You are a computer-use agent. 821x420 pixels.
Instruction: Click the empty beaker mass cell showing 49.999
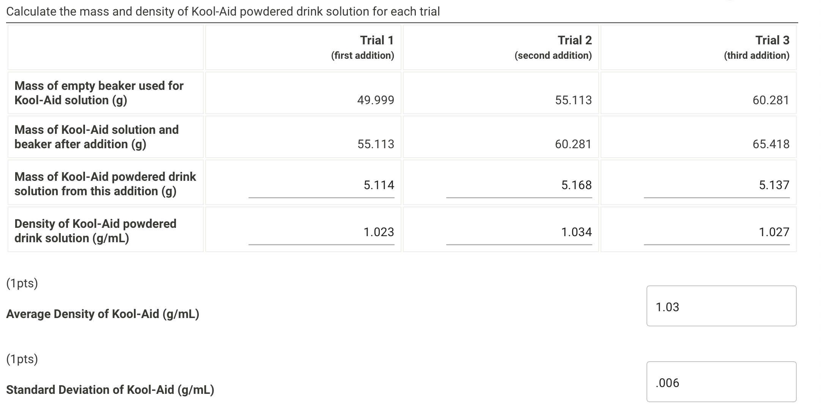coord(376,100)
